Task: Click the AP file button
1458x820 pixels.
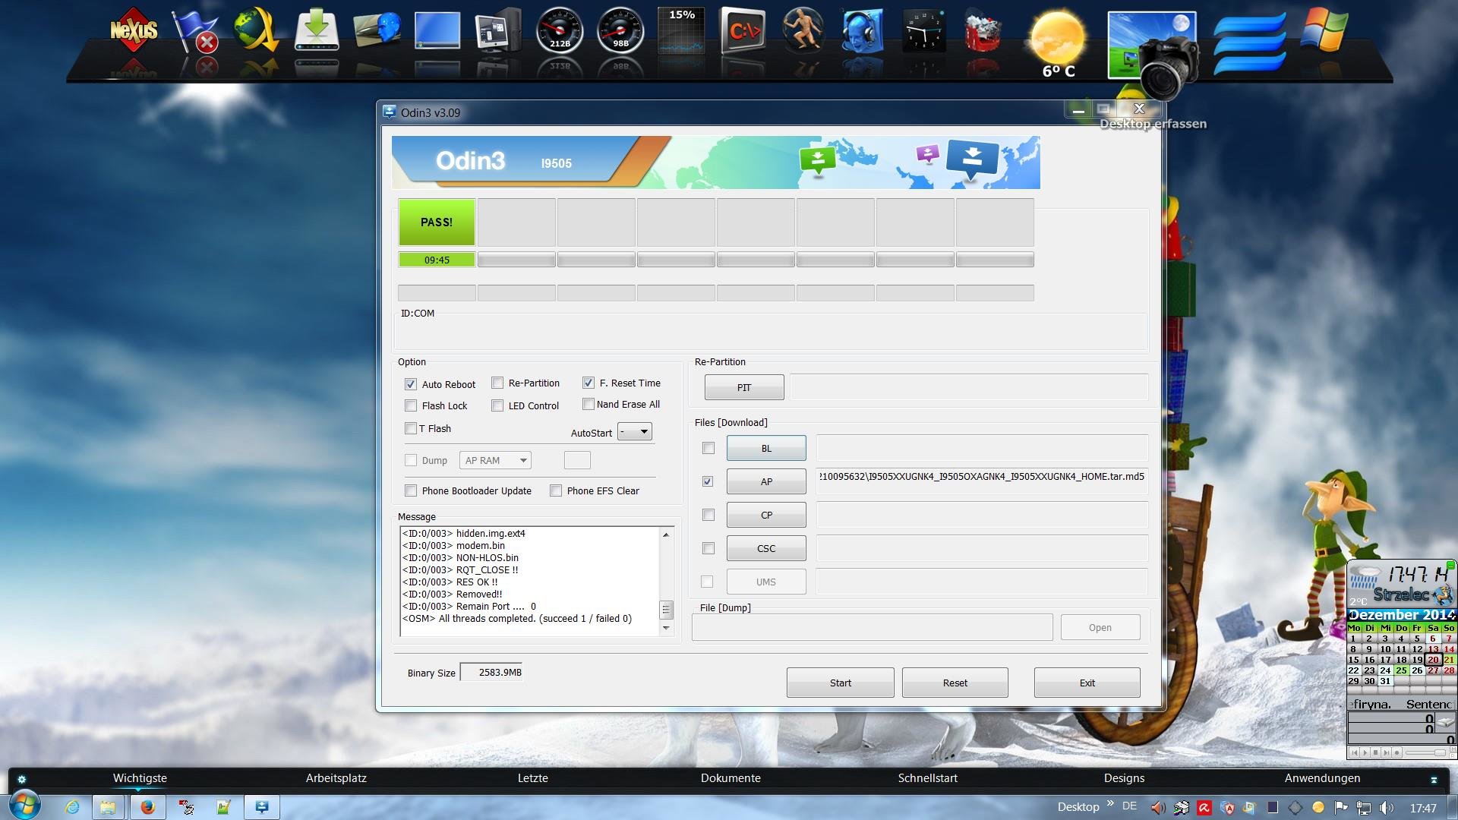Action: point(766,481)
